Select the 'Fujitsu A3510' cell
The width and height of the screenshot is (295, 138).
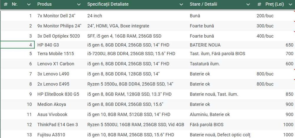pyautogui.click(x=51, y=135)
